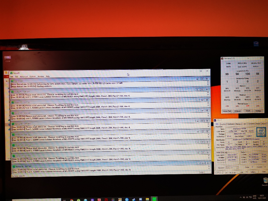Click the Tools button in CPU-Z
The width and height of the screenshot is (268, 201).
point(241,172)
